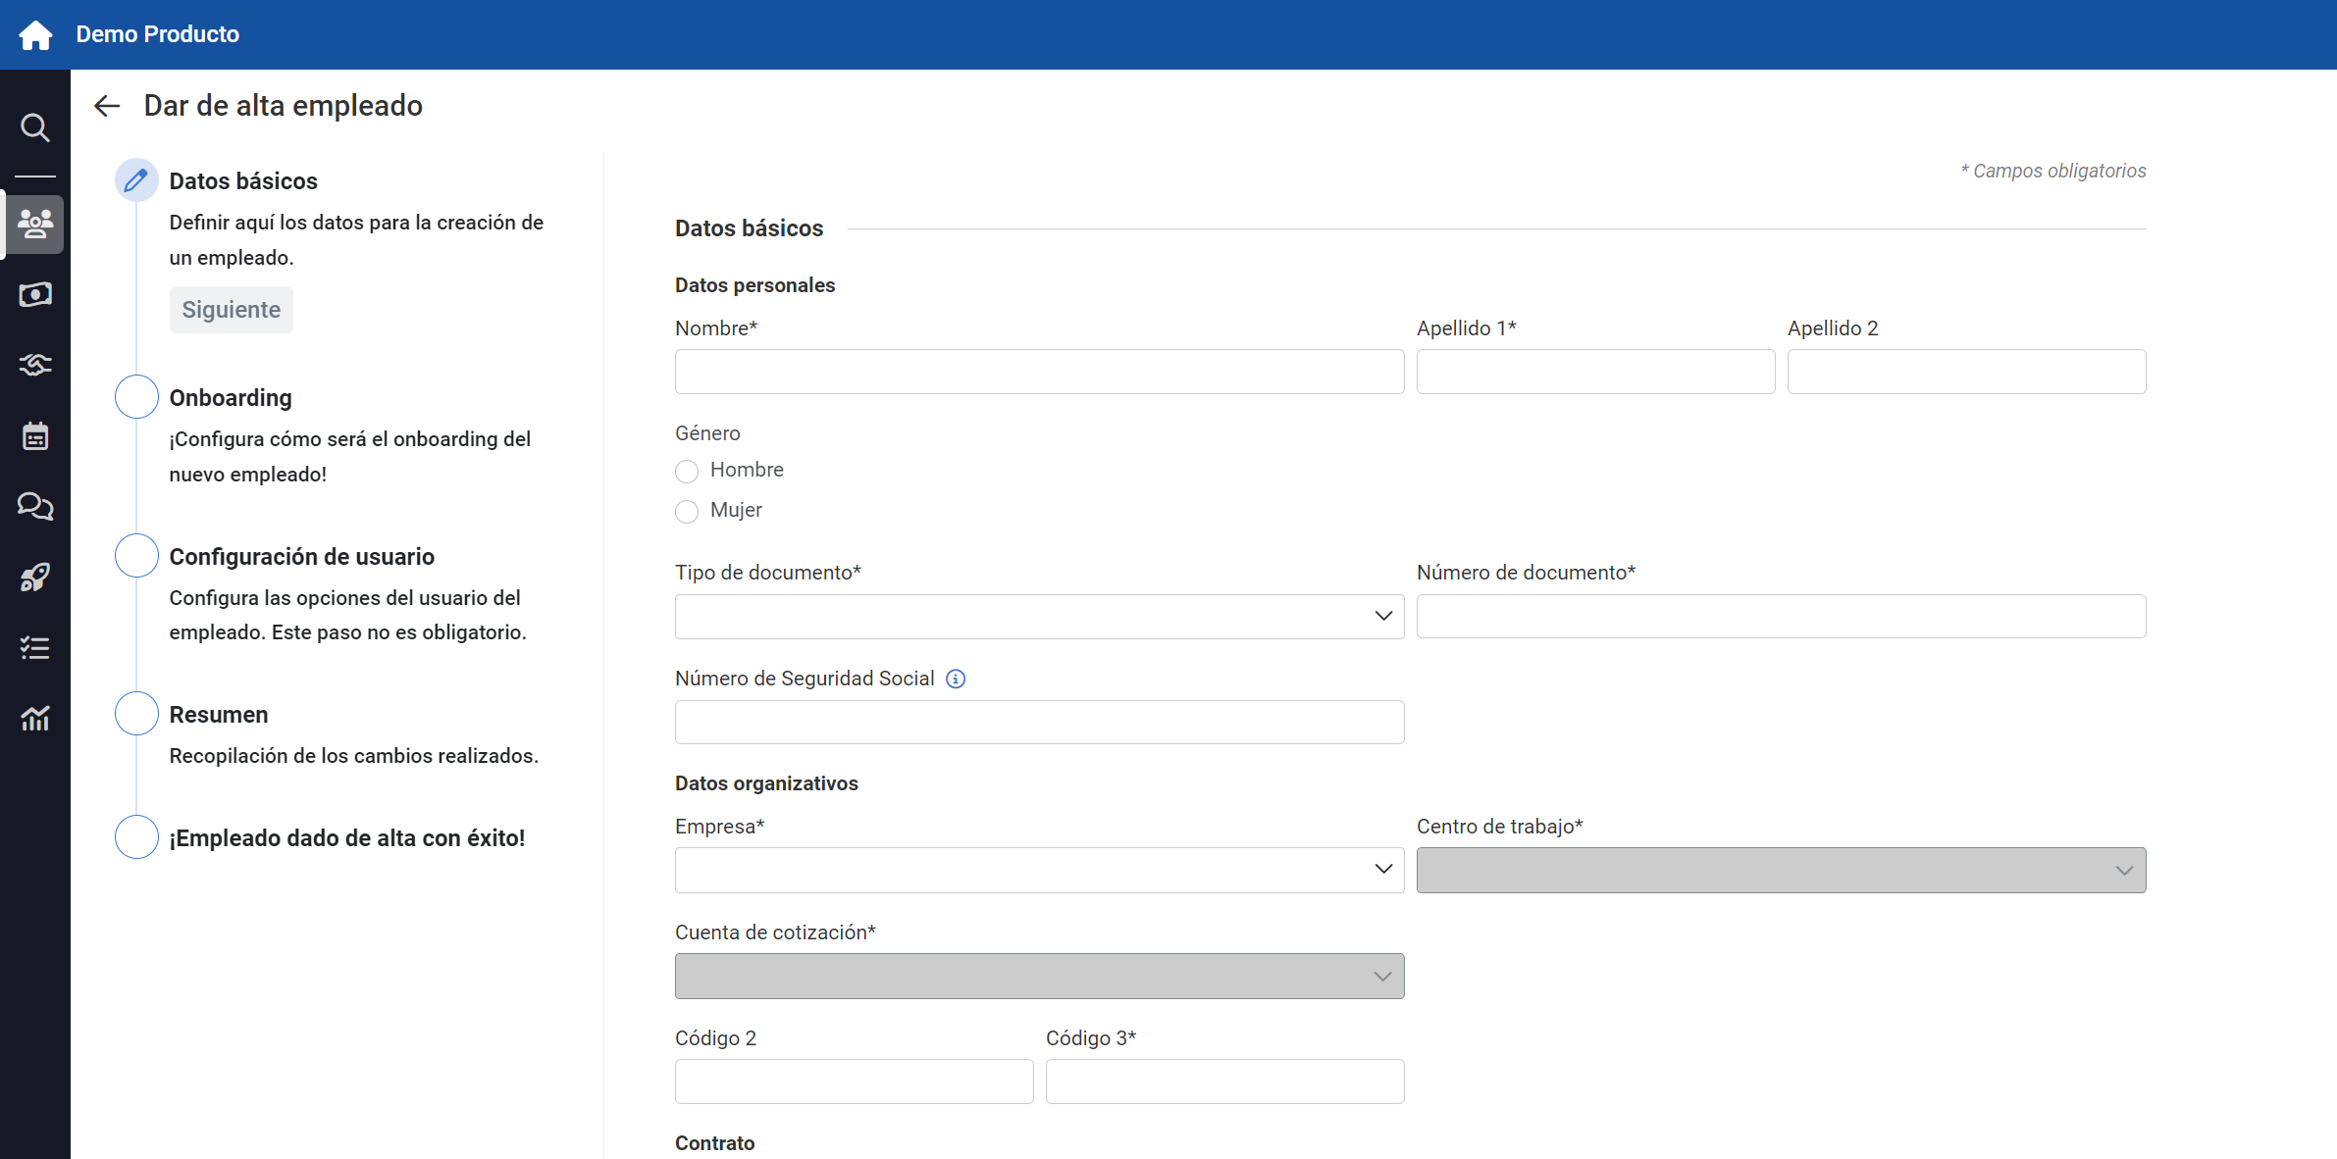Click the home icon in header
Image resolution: width=2337 pixels, height=1159 pixels.
(35, 34)
